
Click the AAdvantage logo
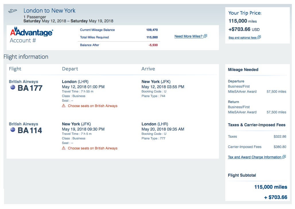(x=32, y=32)
